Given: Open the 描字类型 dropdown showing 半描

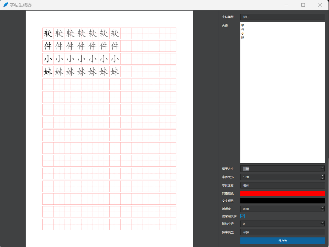Looking at the screenshot, I should (x=282, y=232).
